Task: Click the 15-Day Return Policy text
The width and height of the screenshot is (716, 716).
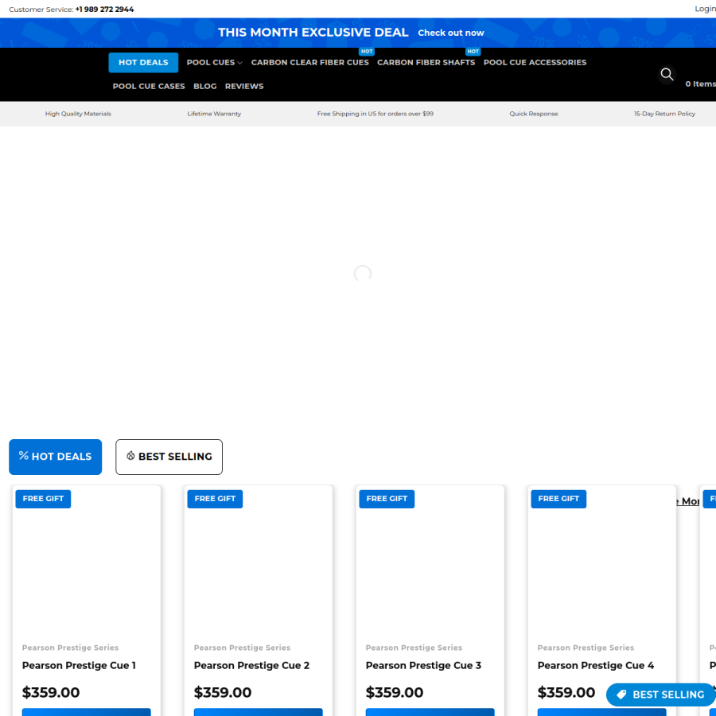Action: coord(664,114)
